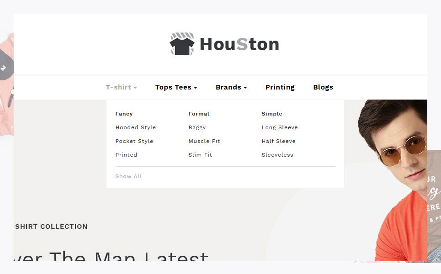This screenshot has height=274, width=441.
Task: Click Show All in the dropdown
Action: (x=128, y=176)
